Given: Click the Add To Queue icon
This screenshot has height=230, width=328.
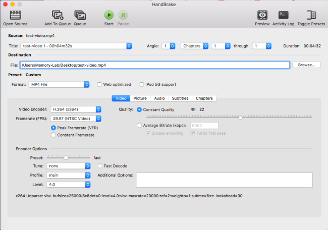Looking at the screenshot, I should coord(58,15).
